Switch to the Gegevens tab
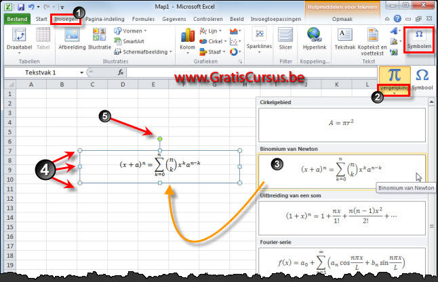Screen dimensions: 438x282 click(x=174, y=19)
